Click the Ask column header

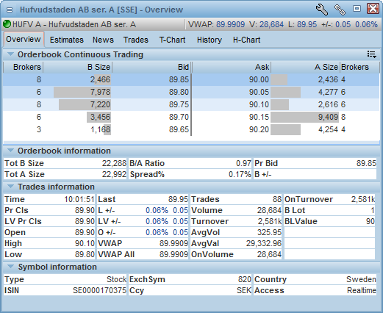[232, 67]
